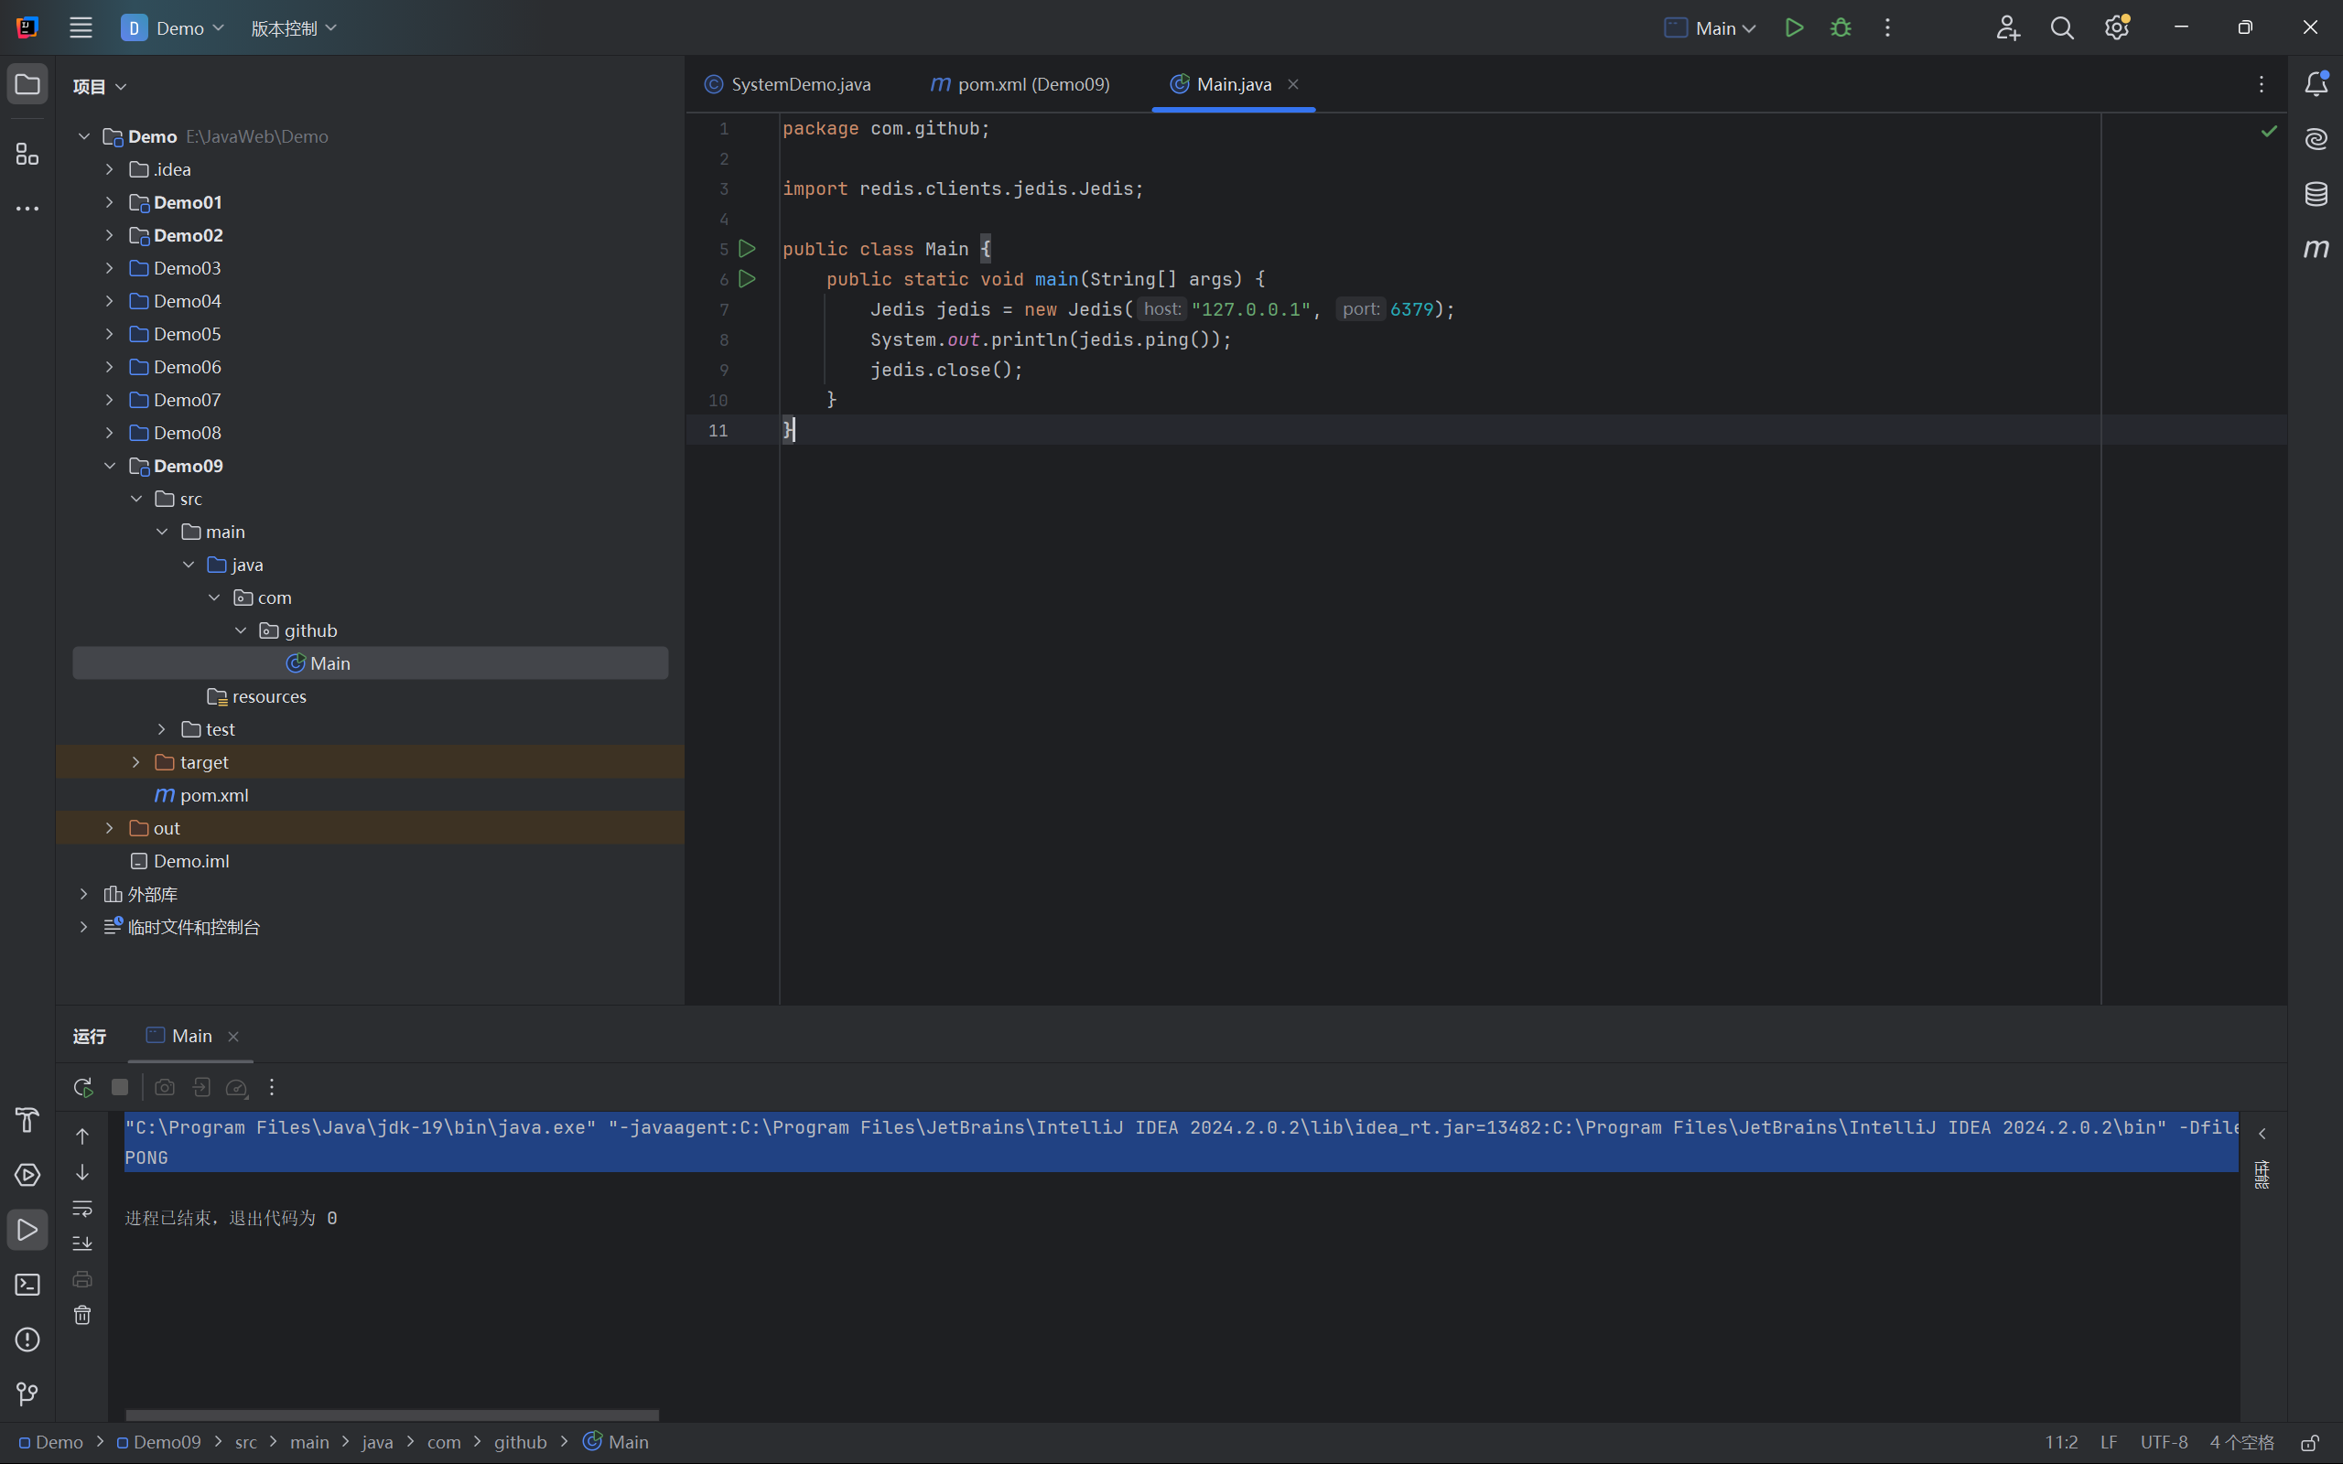Toggle soft-wrap in console output

[x=82, y=1209]
